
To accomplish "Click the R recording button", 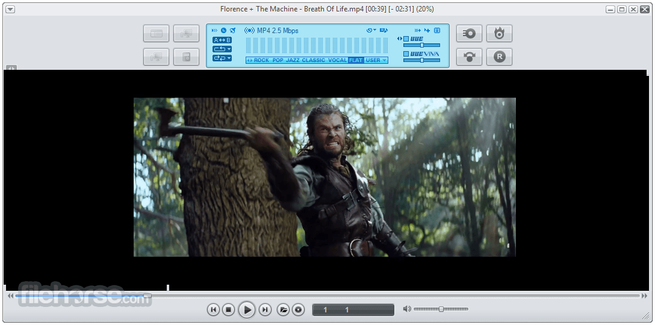I will tap(499, 57).
